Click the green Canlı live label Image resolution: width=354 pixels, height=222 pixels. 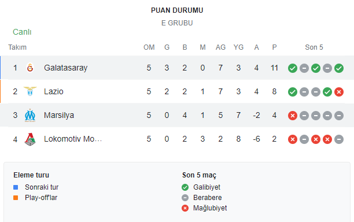click(x=22, y=32)
